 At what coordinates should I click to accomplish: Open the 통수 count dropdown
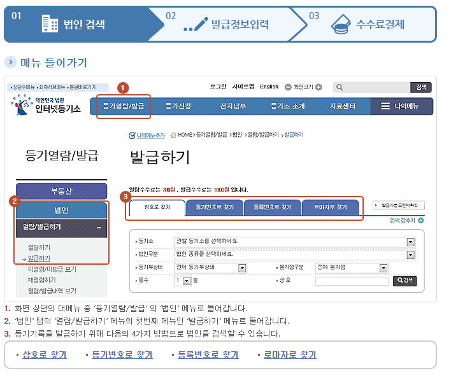(x=187, y=281)
